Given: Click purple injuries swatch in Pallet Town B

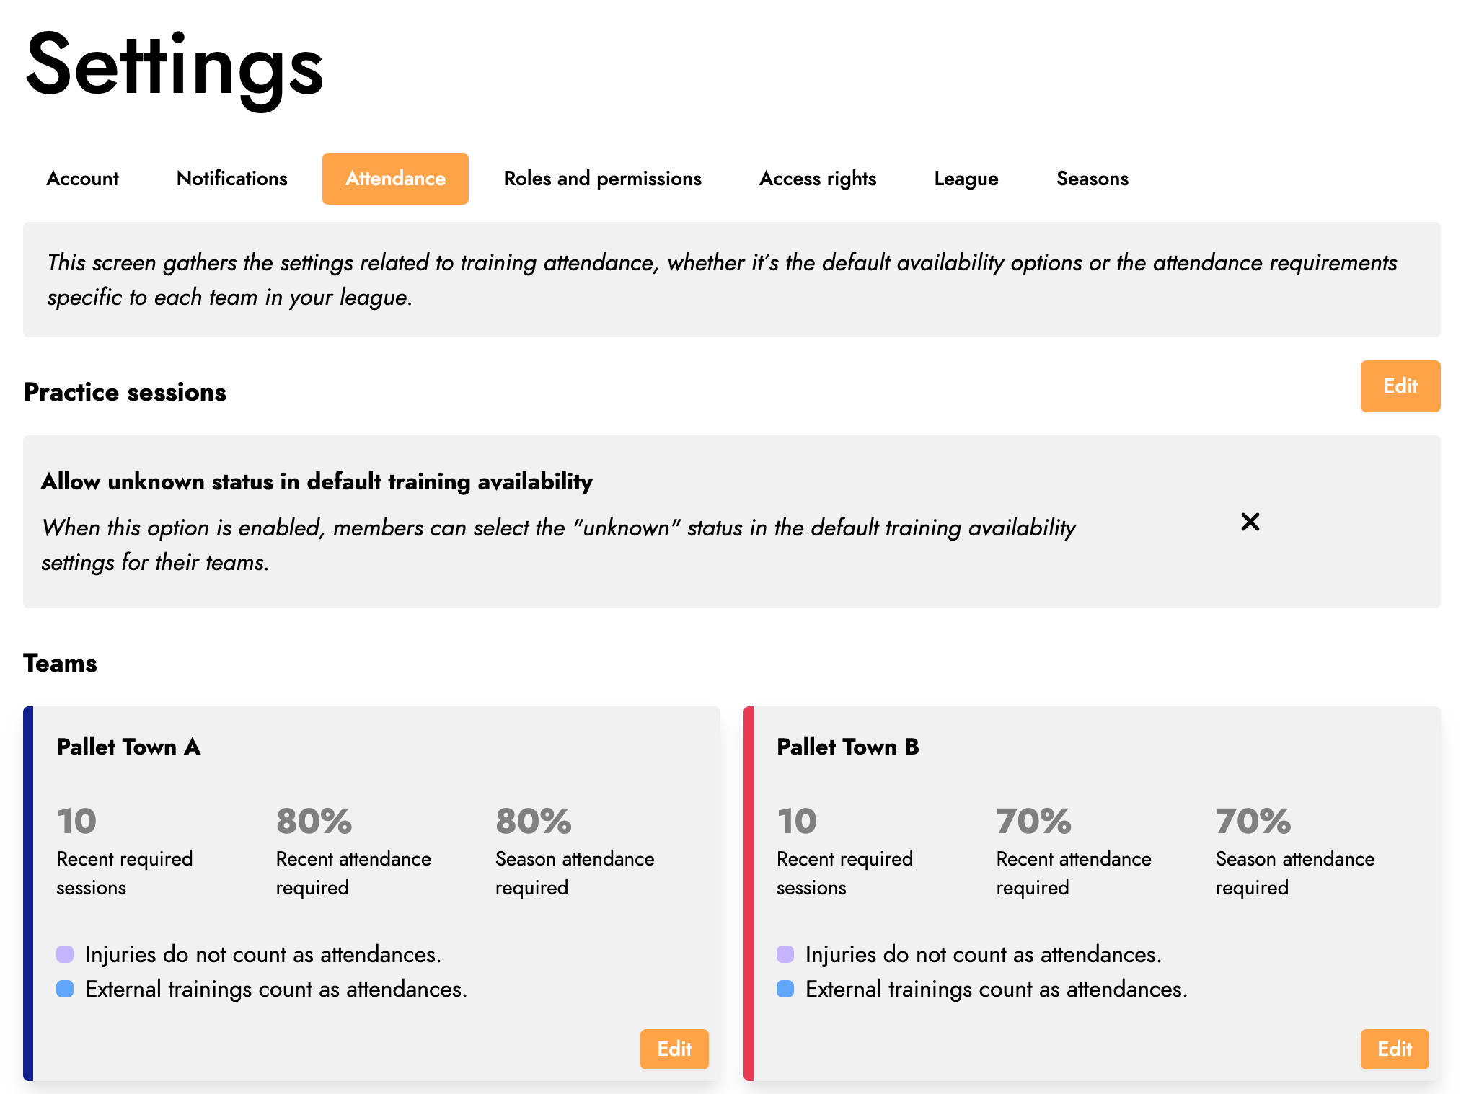Looking at the screenshot, I should pos(785,954).
